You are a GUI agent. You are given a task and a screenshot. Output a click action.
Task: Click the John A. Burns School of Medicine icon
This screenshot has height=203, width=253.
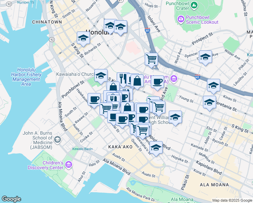tap(57, 139)
